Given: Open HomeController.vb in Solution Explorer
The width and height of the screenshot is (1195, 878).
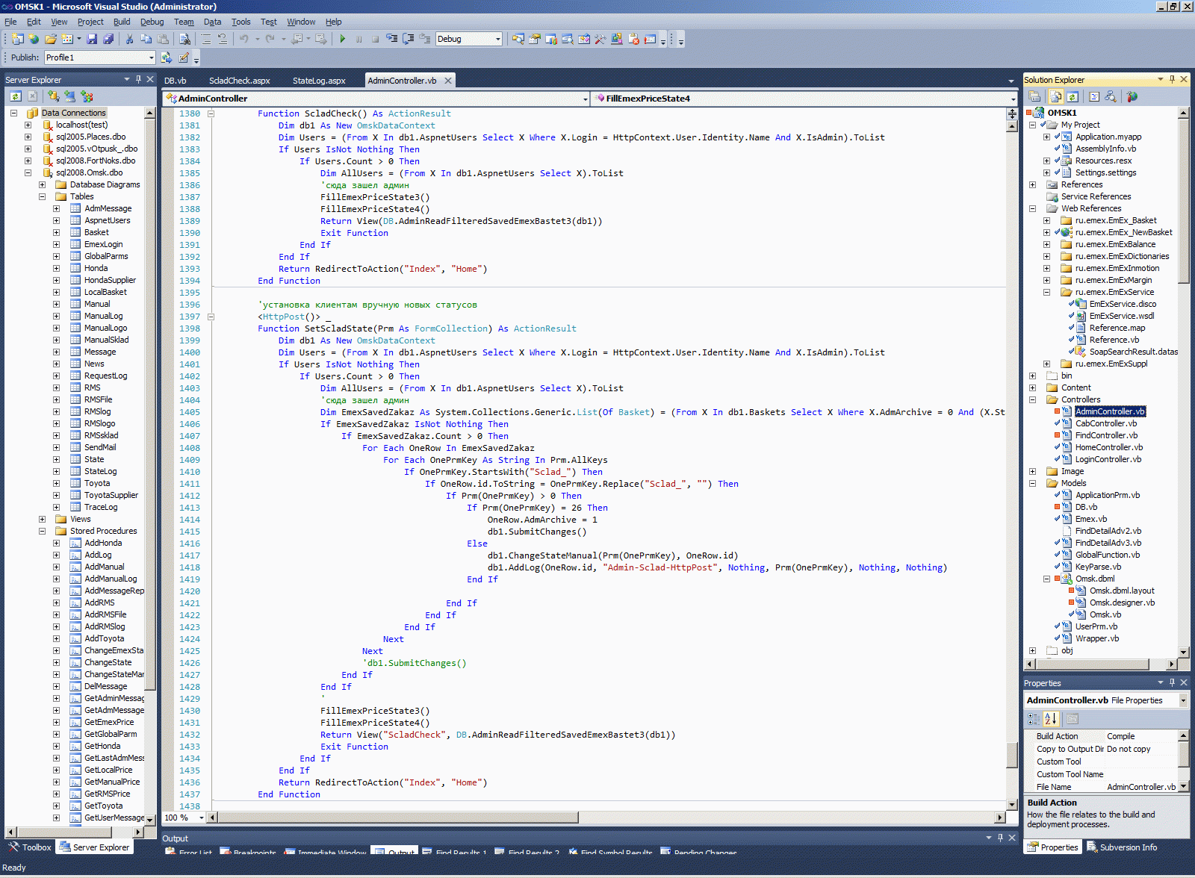Looking at the screenshot, I should tap(1108, 447).
